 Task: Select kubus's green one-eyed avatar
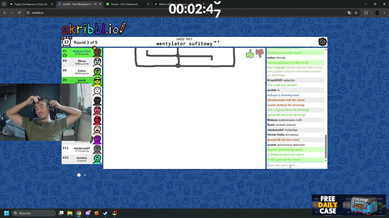pyautogui.click(x=97, y=72)
